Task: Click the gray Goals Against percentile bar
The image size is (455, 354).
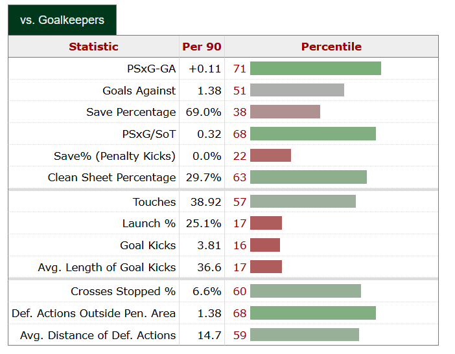Action: [x=297, y=91]
